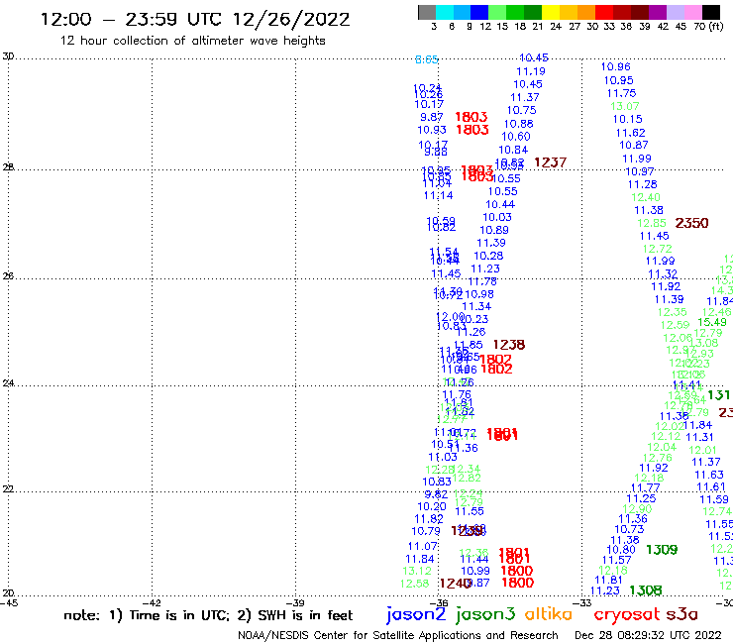This screenshot has width=733, height=644.
Task: Click the wave height value '11.07'
Action: [x=423, y=546]
